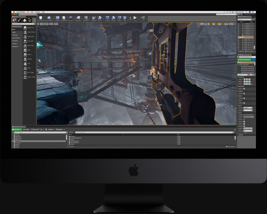Viewport: 267px width, 214px height.
Task: Toggle the checkbox under the Rendering section
Action: 244,89
